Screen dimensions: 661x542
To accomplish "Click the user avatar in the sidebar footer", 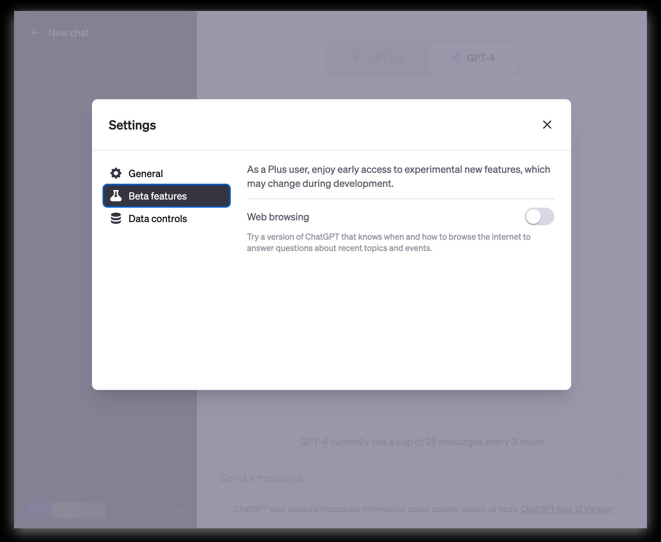I will [x=39, y=510].
